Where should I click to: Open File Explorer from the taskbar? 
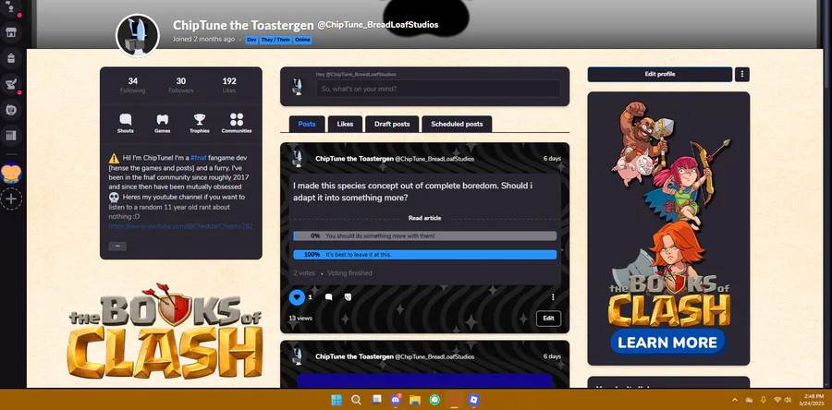(415, 400)
